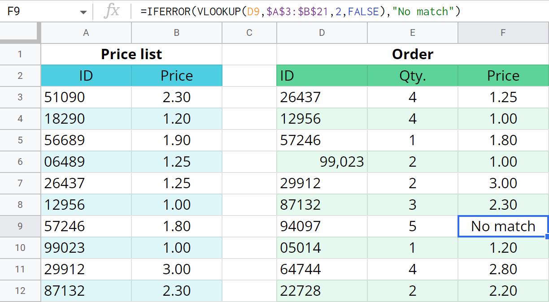This screenshot has height=302, width=549.
Task: Click the fx insert function icon
Action: click(113, 11)
